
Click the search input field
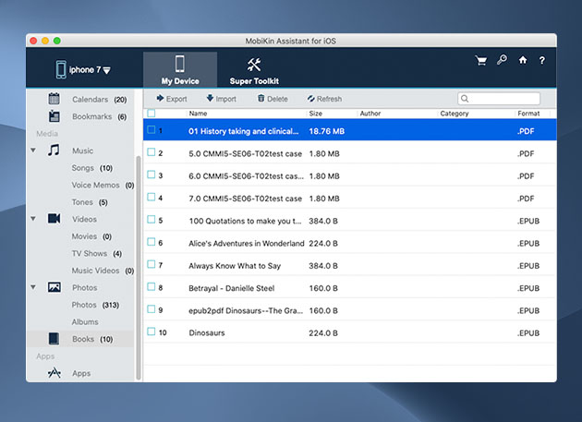point(503,99)
